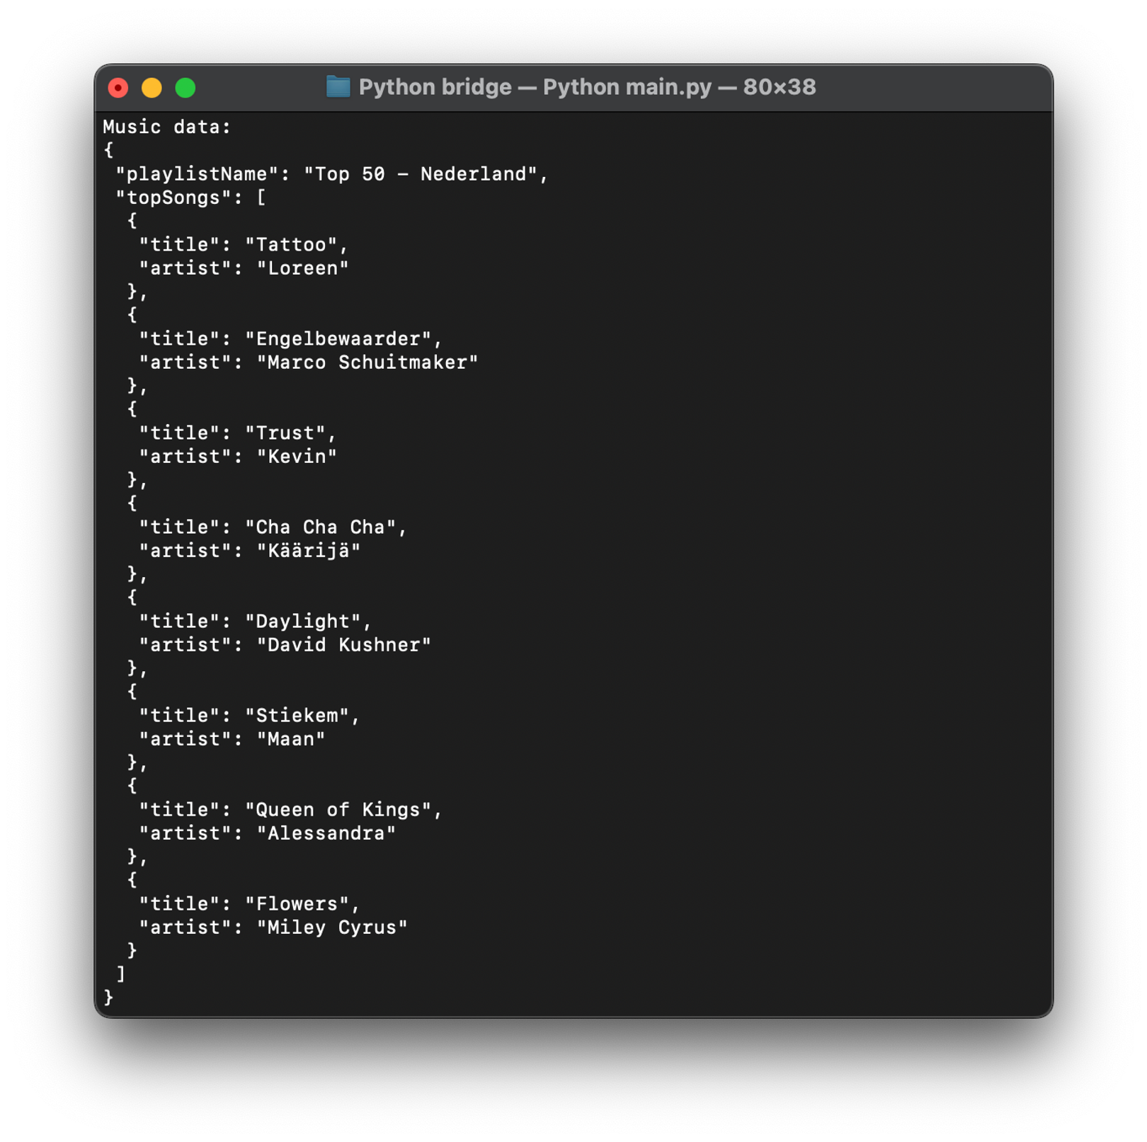The height and width of the screenshot is (1142, 1147).
Task: Minimize the terminal with yellow button
Action: (x=152, y=88)
